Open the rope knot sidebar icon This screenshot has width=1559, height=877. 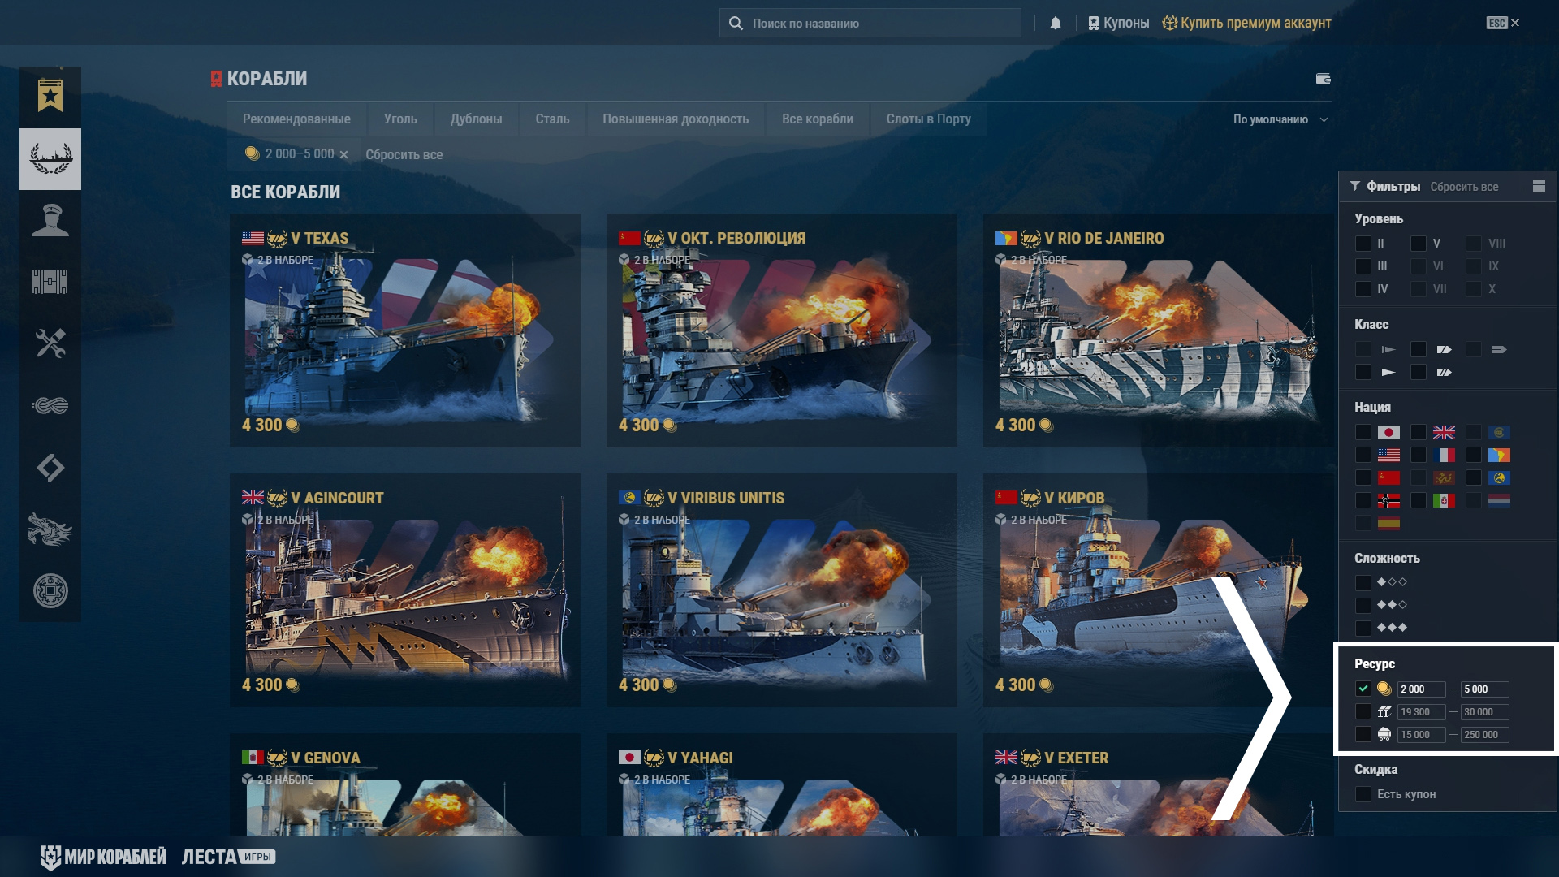click(x=50, y=405)
